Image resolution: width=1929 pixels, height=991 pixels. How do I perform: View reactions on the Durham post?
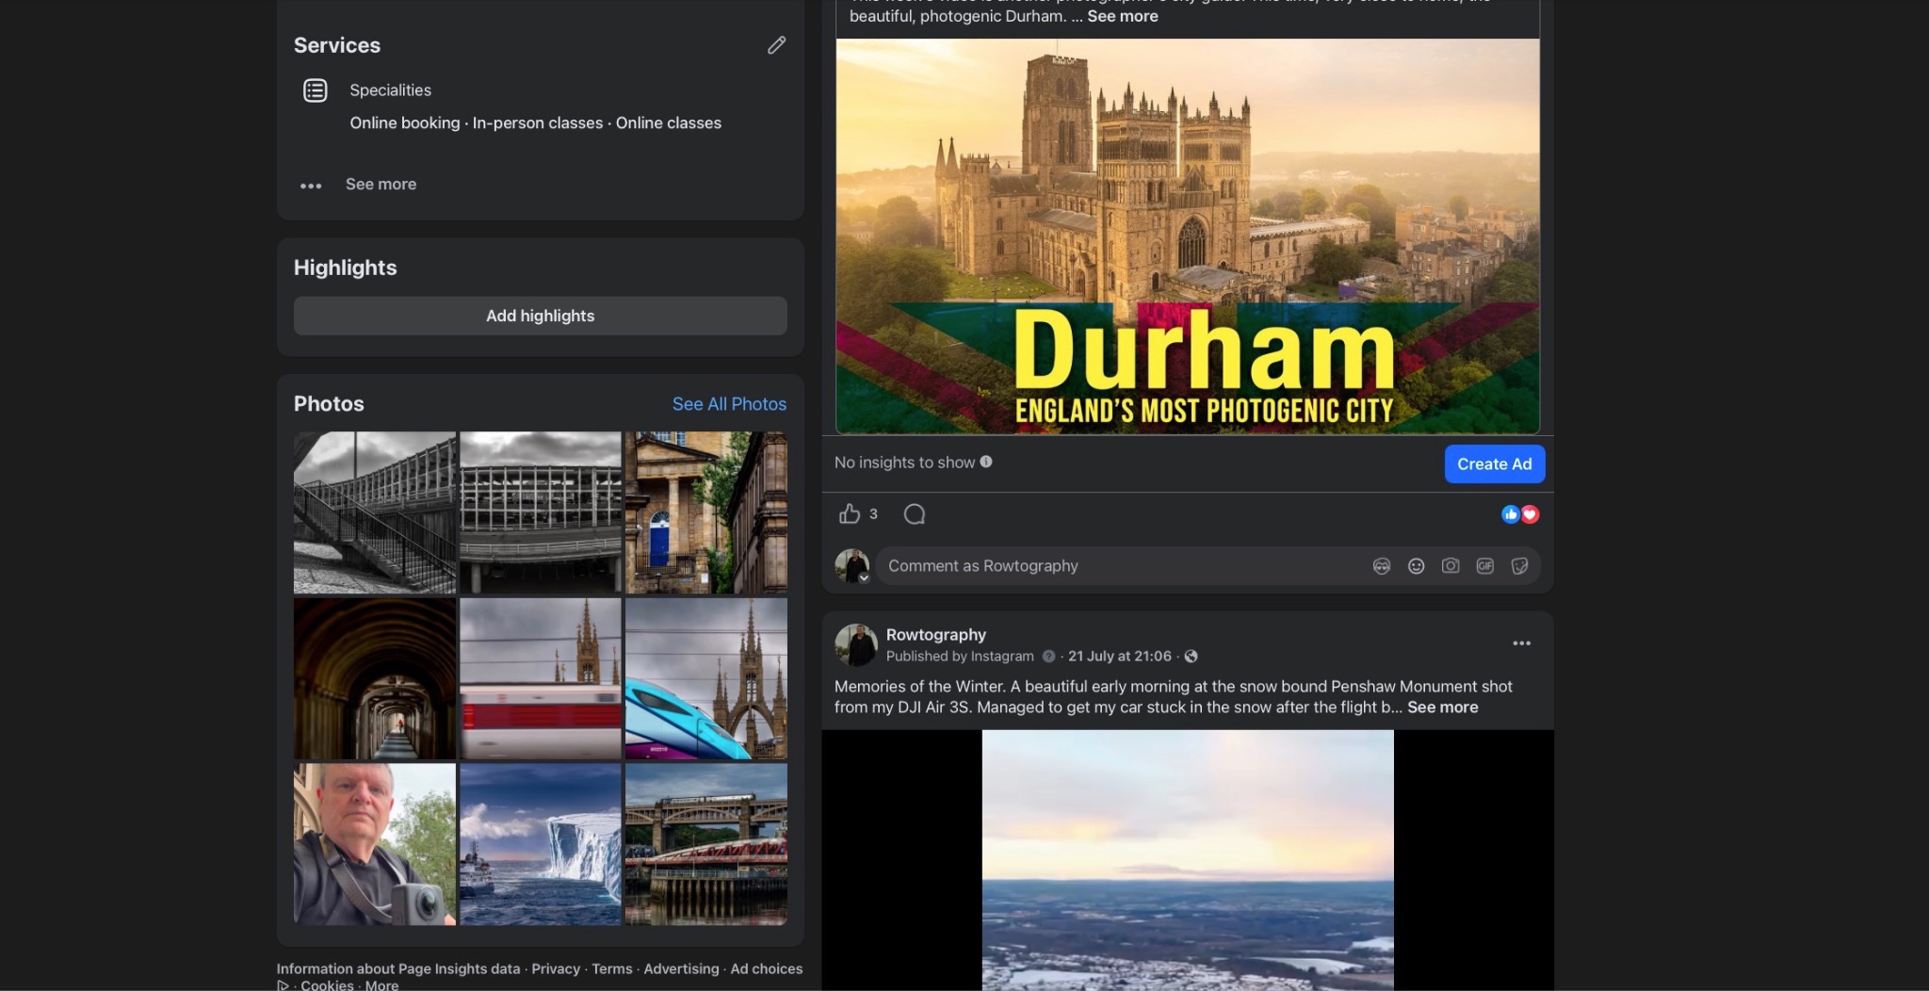(x=1520, y=514)
